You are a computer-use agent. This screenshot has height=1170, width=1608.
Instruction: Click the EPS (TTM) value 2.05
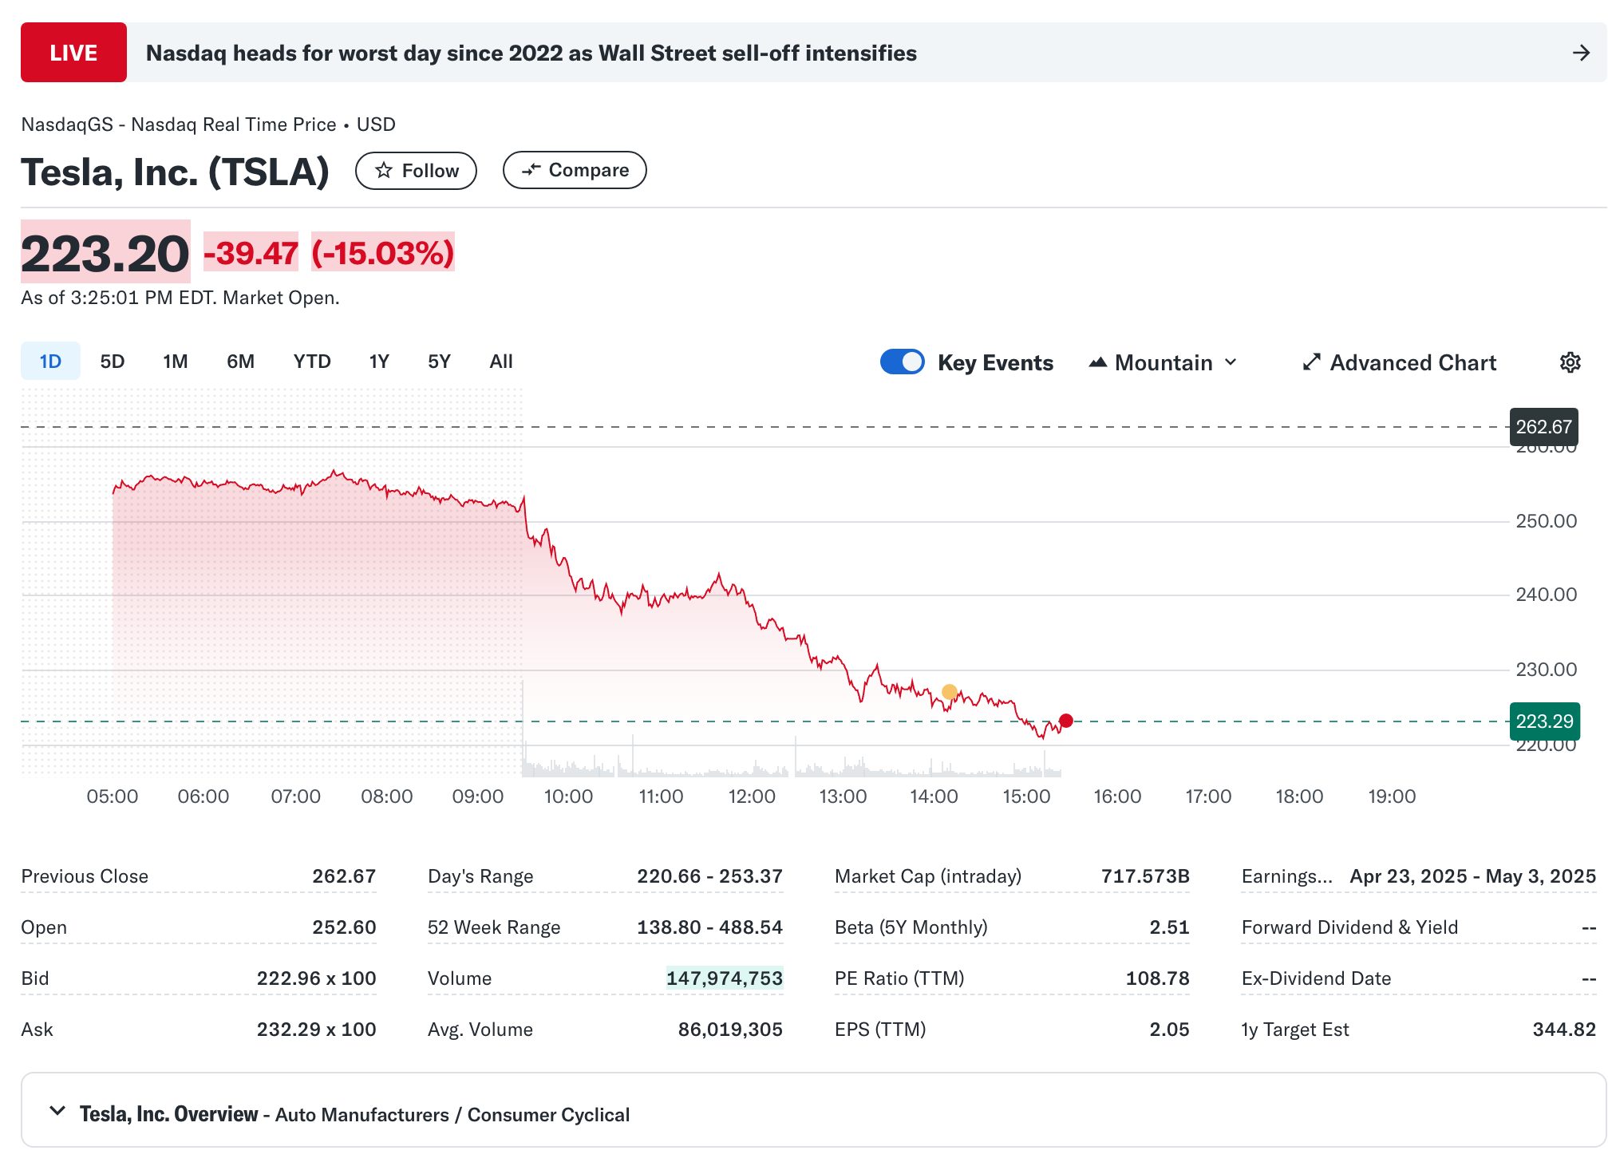1169,1030
